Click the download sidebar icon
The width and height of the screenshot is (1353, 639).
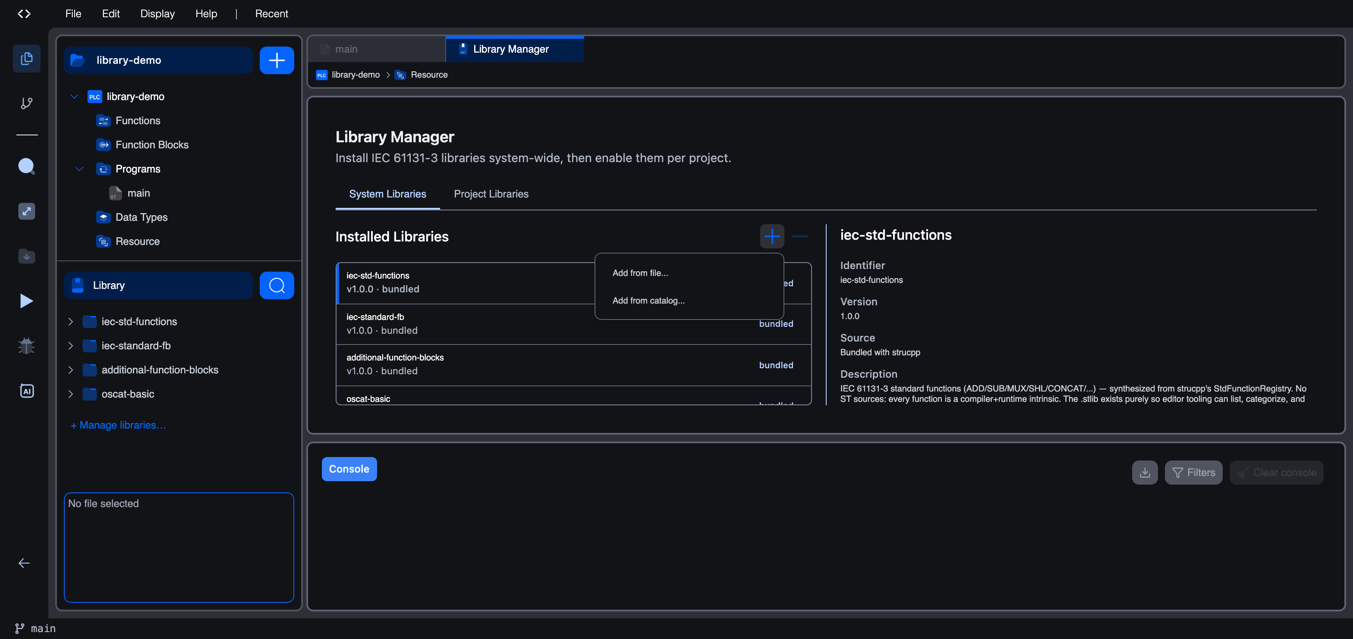point(26,256)
